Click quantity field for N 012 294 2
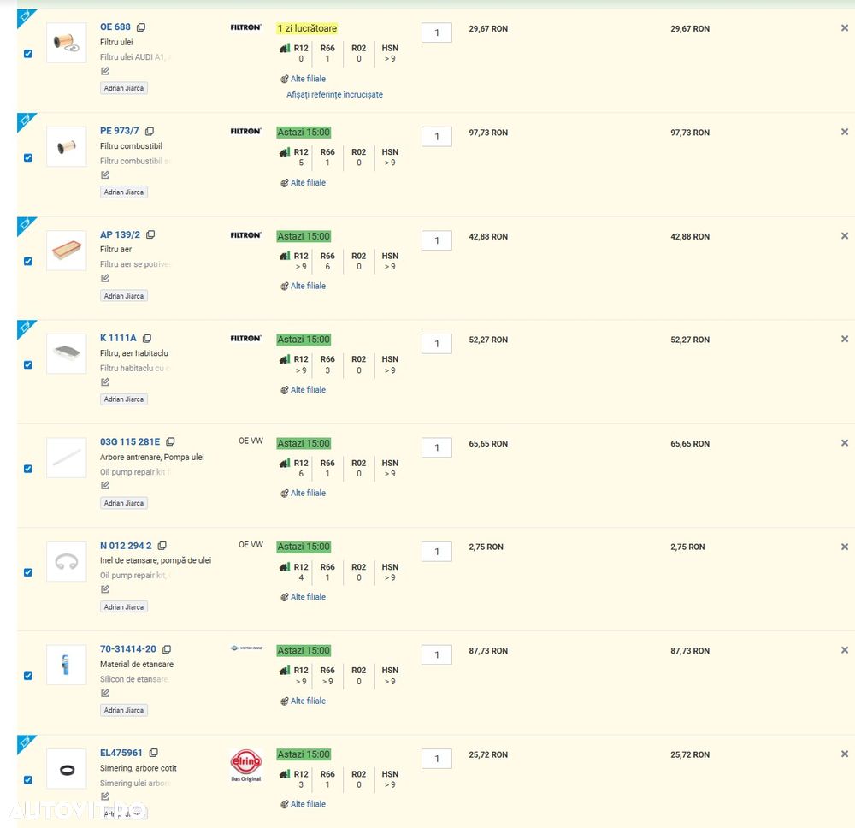Screen dimensions: 855x828 (x=437, y=552)
